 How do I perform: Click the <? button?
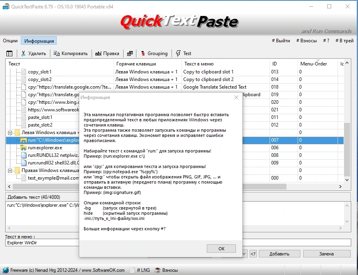253,254
